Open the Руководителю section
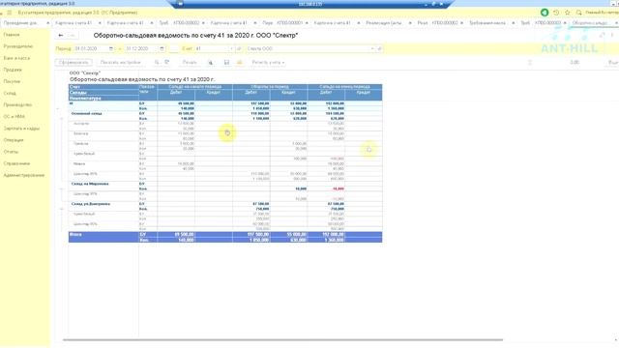Viewport: 619px width, 348px height. pyautogui.click(x=18, y=46)
